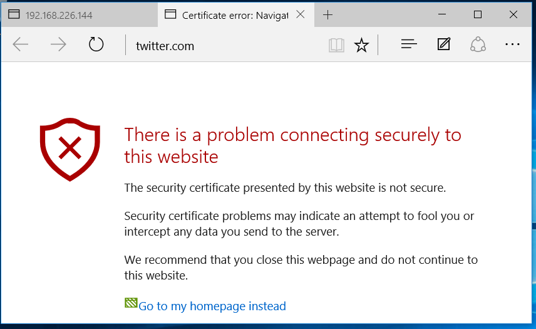This screenshot has width=536, height=329.
Task: Open the Hub panel icon
Action: coord(409,44)
